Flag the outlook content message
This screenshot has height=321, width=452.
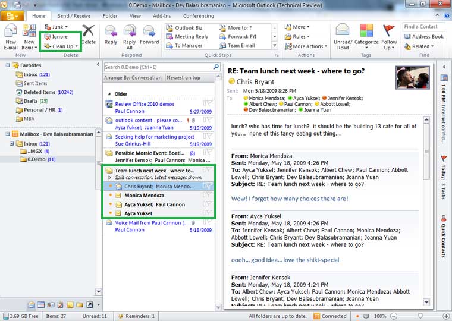[209, 120]
